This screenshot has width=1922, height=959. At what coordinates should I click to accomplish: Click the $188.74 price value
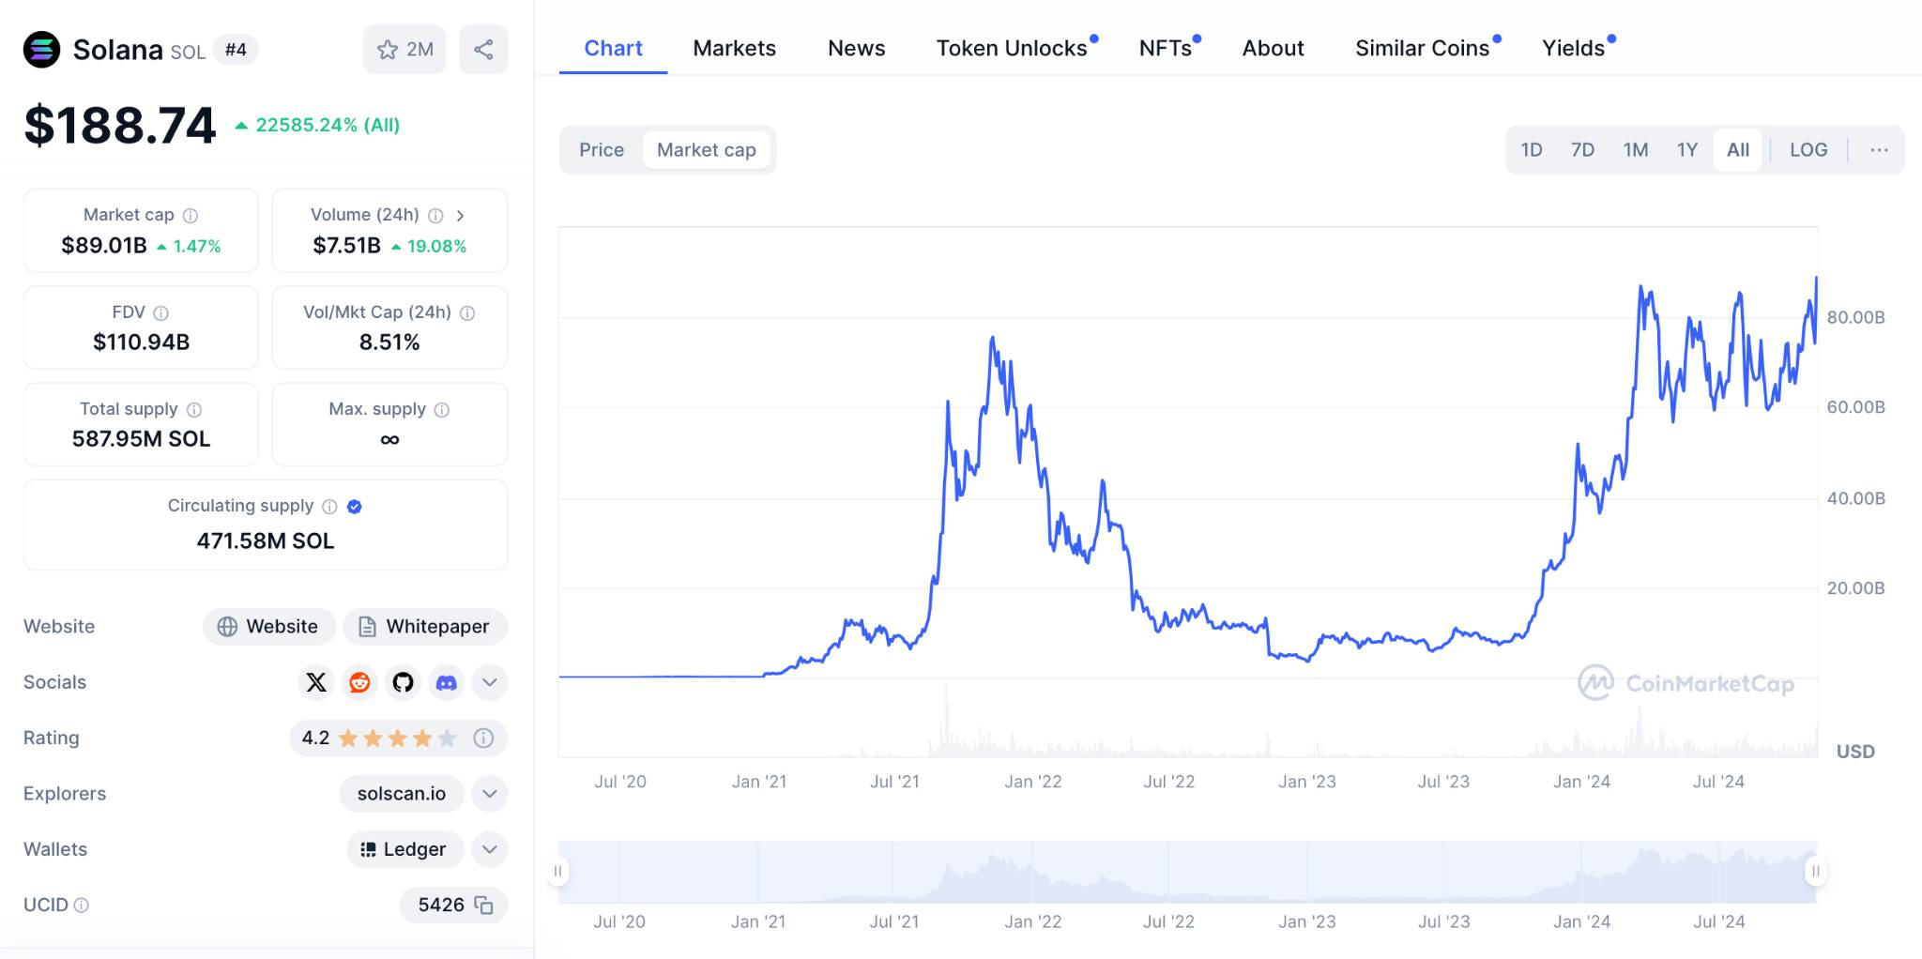point(120,125)
